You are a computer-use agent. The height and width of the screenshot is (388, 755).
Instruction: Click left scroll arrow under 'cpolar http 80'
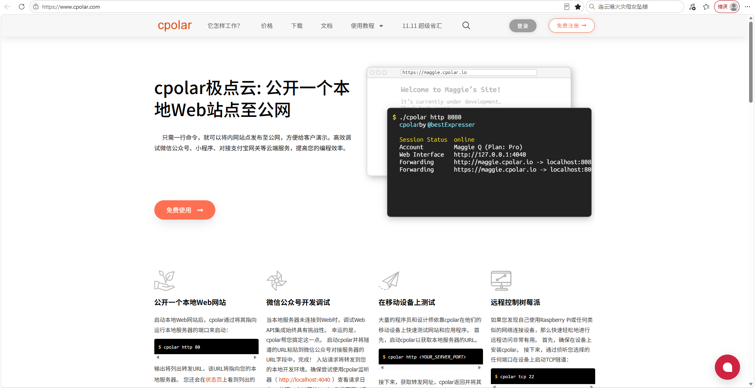coord(158,357)
